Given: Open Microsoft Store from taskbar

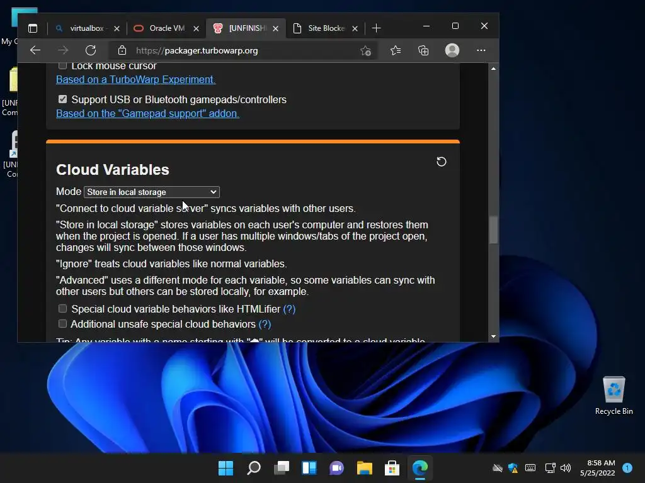Looking at the screenshot, I should (x=392, y=468).
